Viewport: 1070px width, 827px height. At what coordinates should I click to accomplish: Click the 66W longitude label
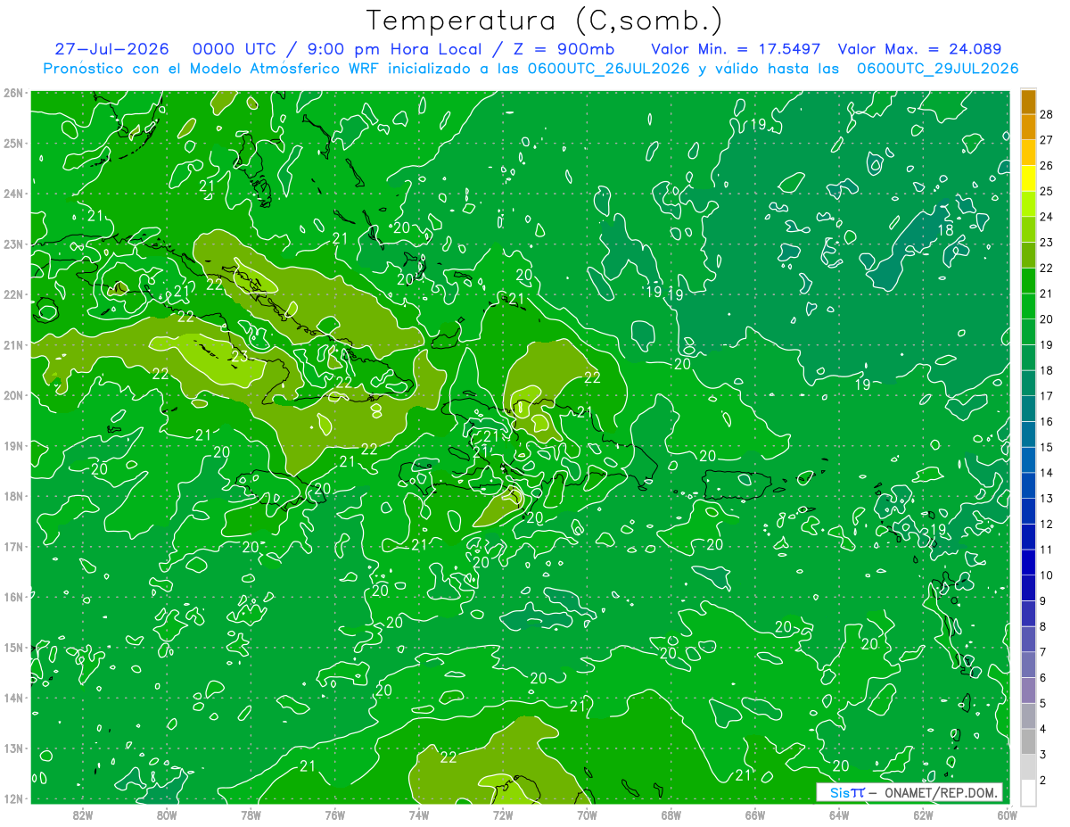755,814
